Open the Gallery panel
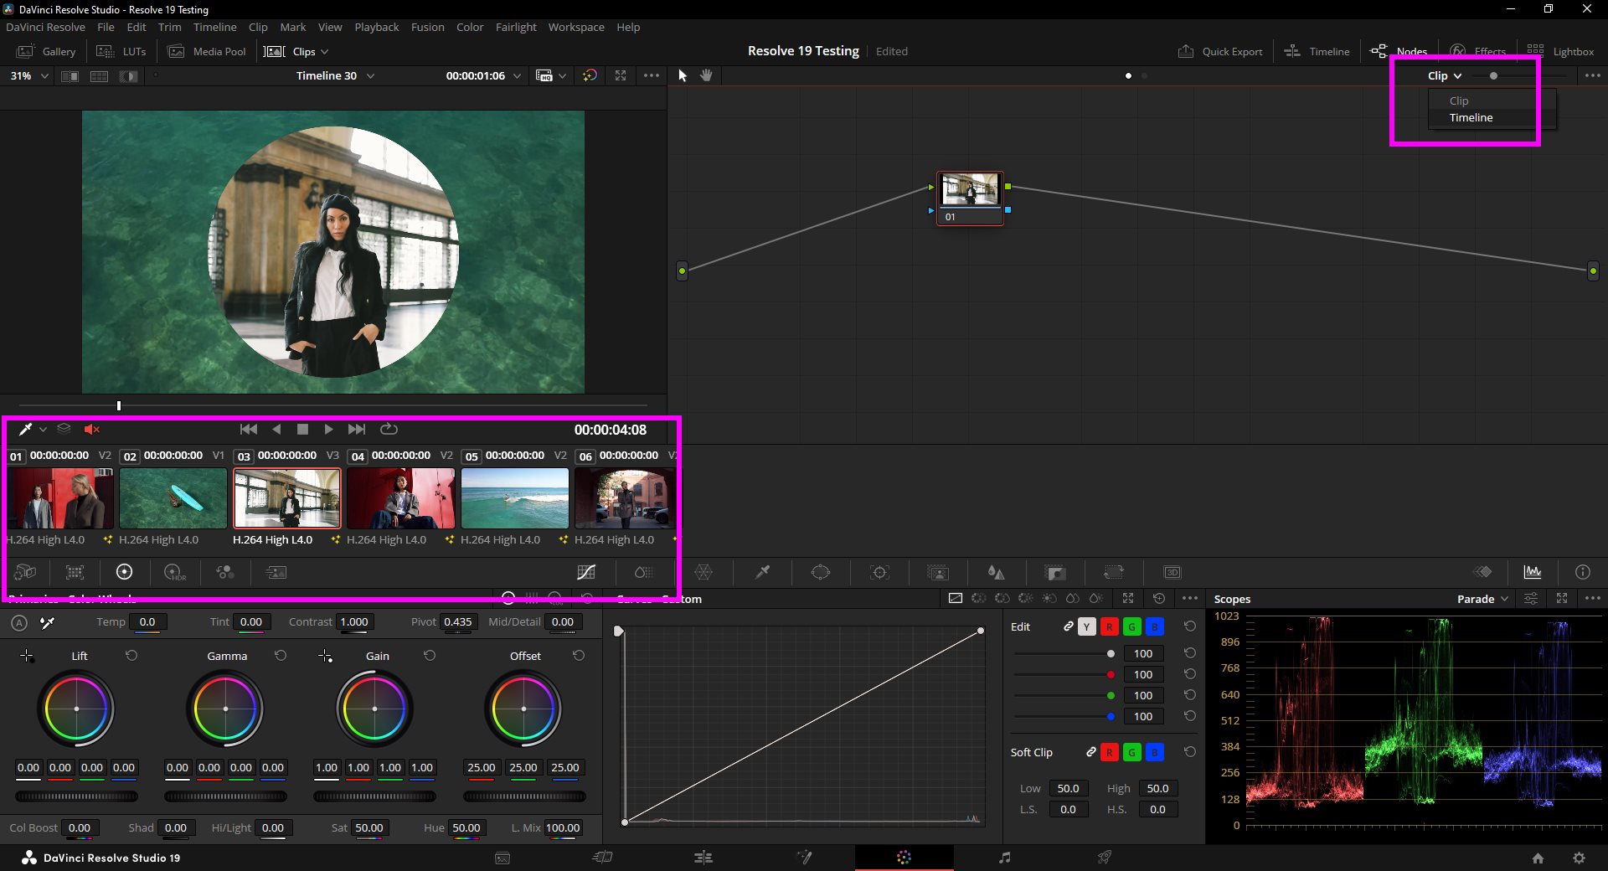The height and width of the screenshot is (871, 1608). 47,51
